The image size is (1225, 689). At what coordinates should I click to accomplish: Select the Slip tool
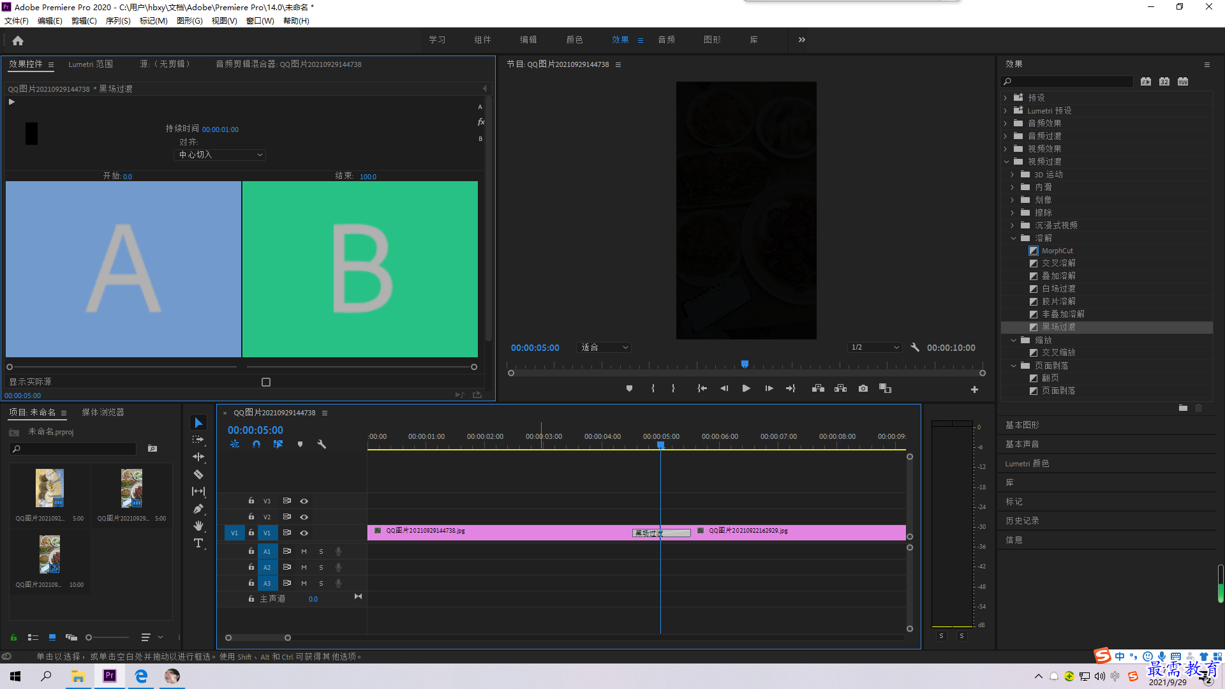tap(198, 491)
